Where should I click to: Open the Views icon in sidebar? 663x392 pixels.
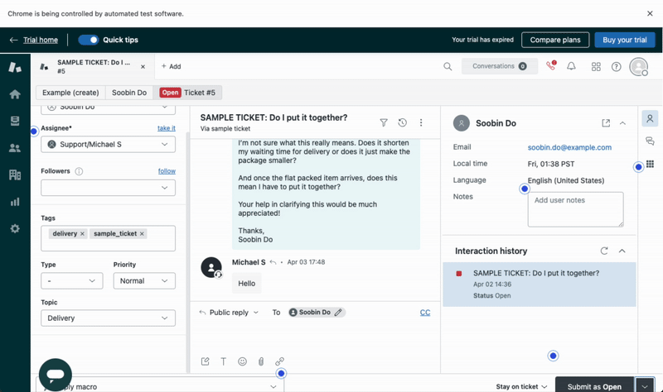pos(15,121)
